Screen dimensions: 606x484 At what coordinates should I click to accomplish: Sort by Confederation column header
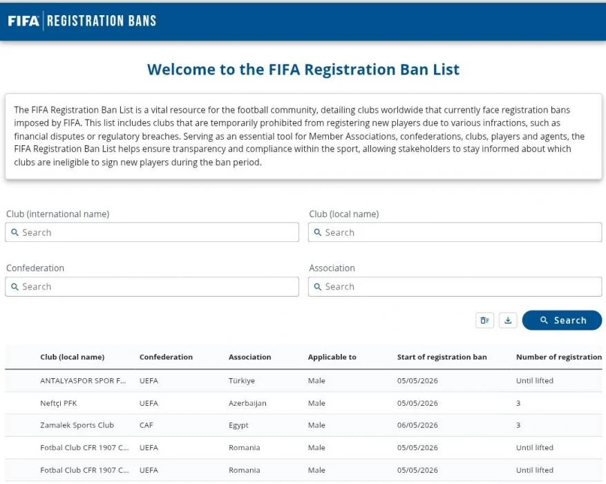tap(166, 357)
